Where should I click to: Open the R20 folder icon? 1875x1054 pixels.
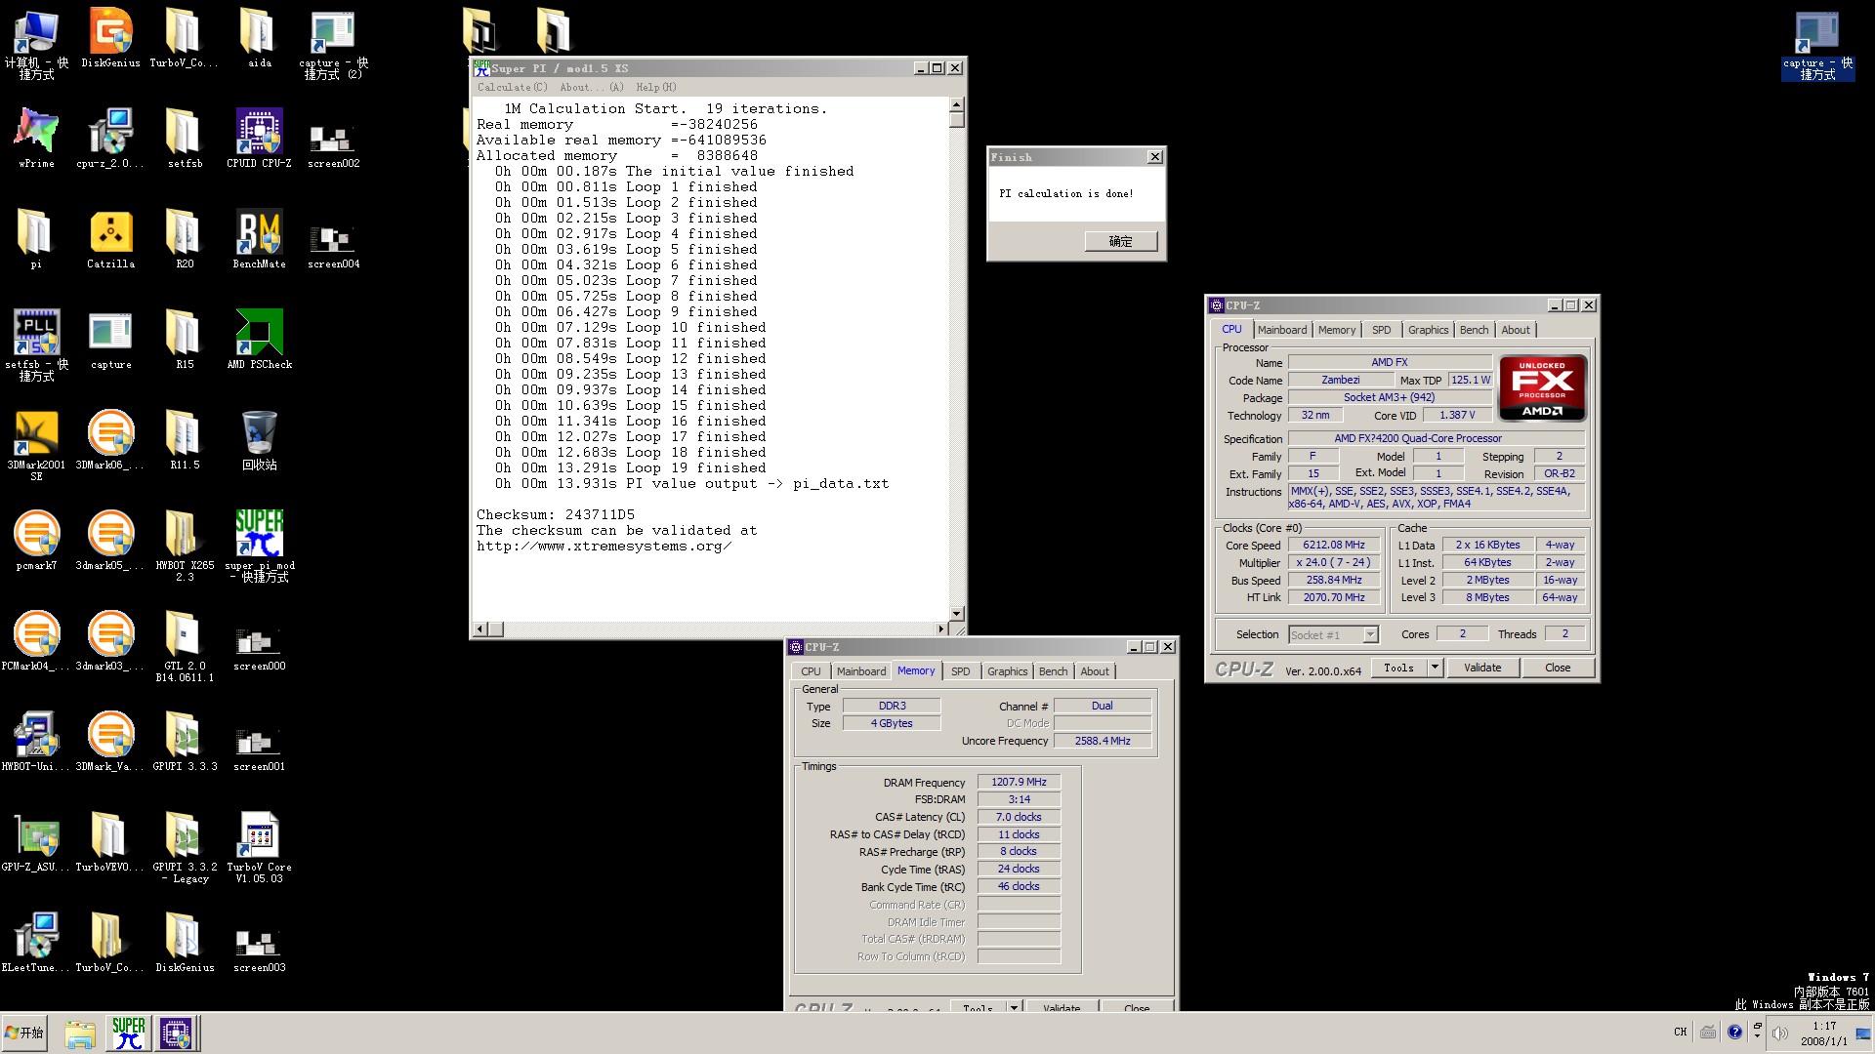pyautogui.click(x=185, y=239)
